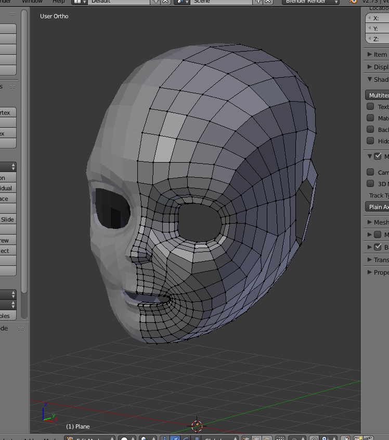The image size is (389, 440).
Task: Open the Blender Render engine dropdown
Action: click(x=311, y=2)
